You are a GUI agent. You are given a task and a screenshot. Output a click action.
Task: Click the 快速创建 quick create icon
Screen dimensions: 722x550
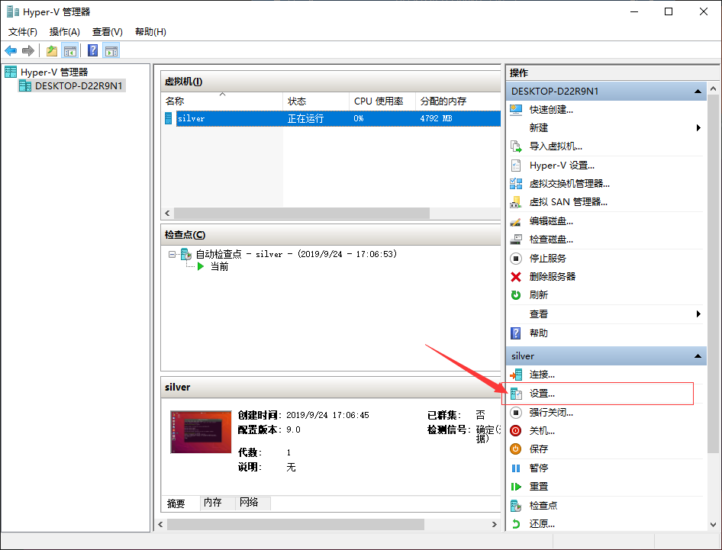tap(516, 110)
